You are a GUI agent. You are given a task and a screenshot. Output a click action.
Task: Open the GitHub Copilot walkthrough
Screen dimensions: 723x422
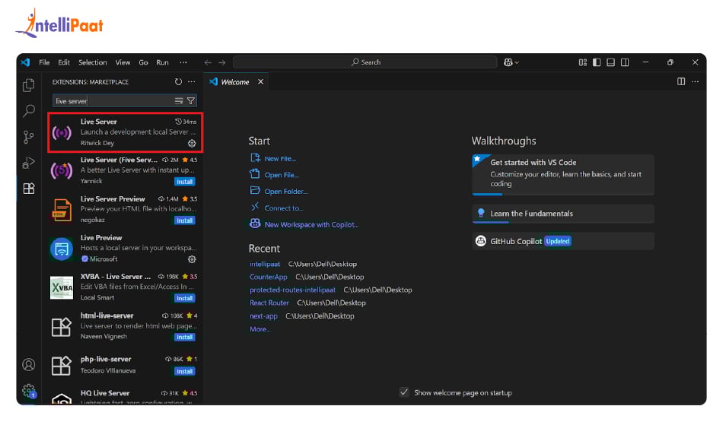pyautogui.click(x=562, y=241)
